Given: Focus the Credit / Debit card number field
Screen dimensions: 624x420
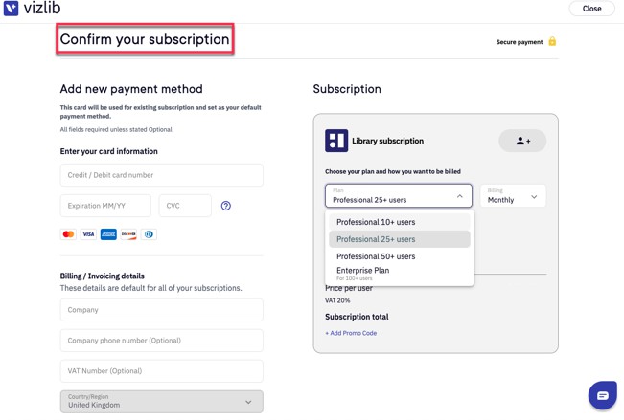Looking at the screenshot, I should (x=162, y=175).
